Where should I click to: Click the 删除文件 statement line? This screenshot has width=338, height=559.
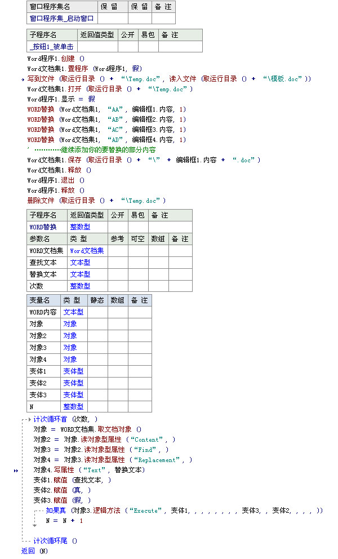coord(97,201)
